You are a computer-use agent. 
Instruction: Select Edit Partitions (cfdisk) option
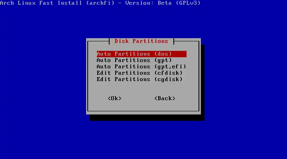tap(140, 73)
